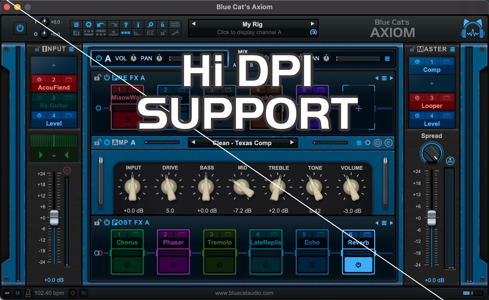Select next amp preset after Texas Comp
The height and width of the screenshot is (300, 489).
[x=292, y=142]
